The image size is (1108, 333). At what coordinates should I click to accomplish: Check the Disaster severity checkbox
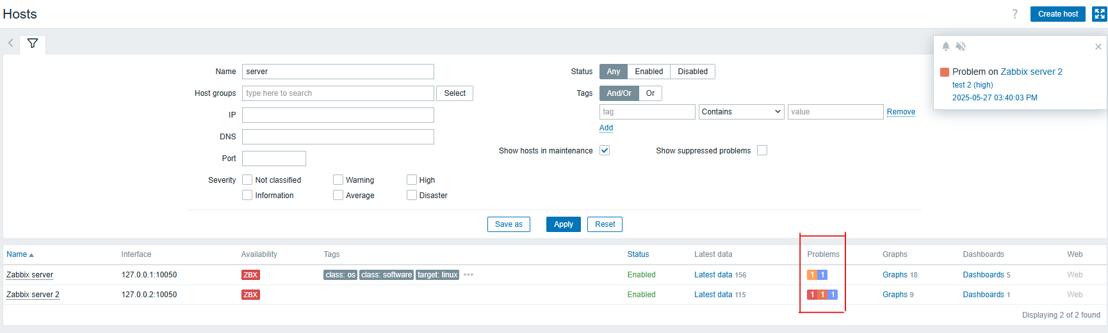[412, 195]
